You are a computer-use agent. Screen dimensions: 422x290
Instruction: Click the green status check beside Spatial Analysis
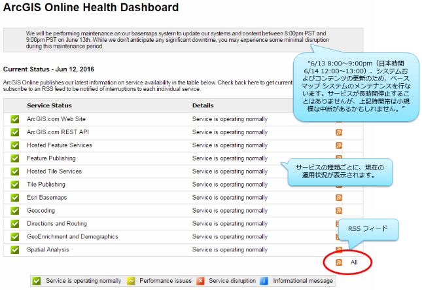(x=15, y=250)
